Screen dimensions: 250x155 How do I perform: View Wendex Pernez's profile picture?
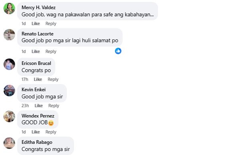point(9,116)
